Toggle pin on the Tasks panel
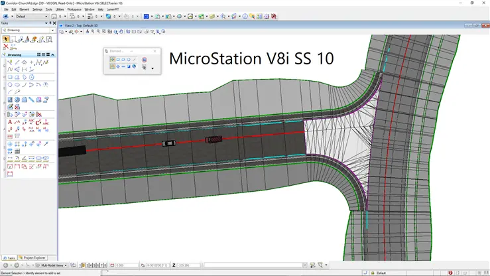Viewport: 490px width, 276px height. [x=51, y=23]
